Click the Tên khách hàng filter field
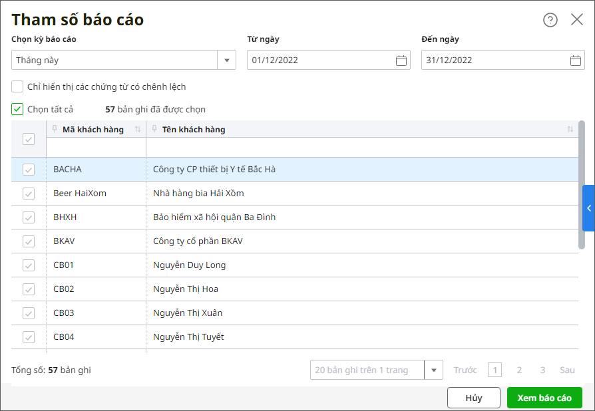The height and width of the screenshot is (411, 595). coord(361,147)
